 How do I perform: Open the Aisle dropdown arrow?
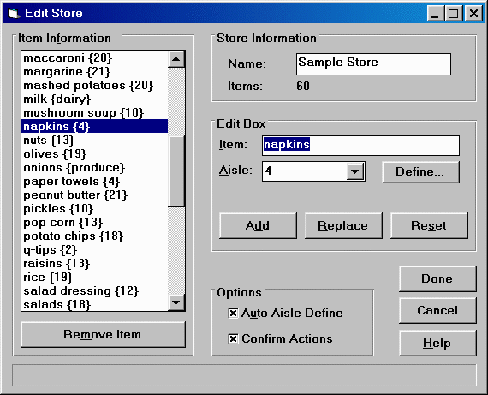click(x=355, y=171)
